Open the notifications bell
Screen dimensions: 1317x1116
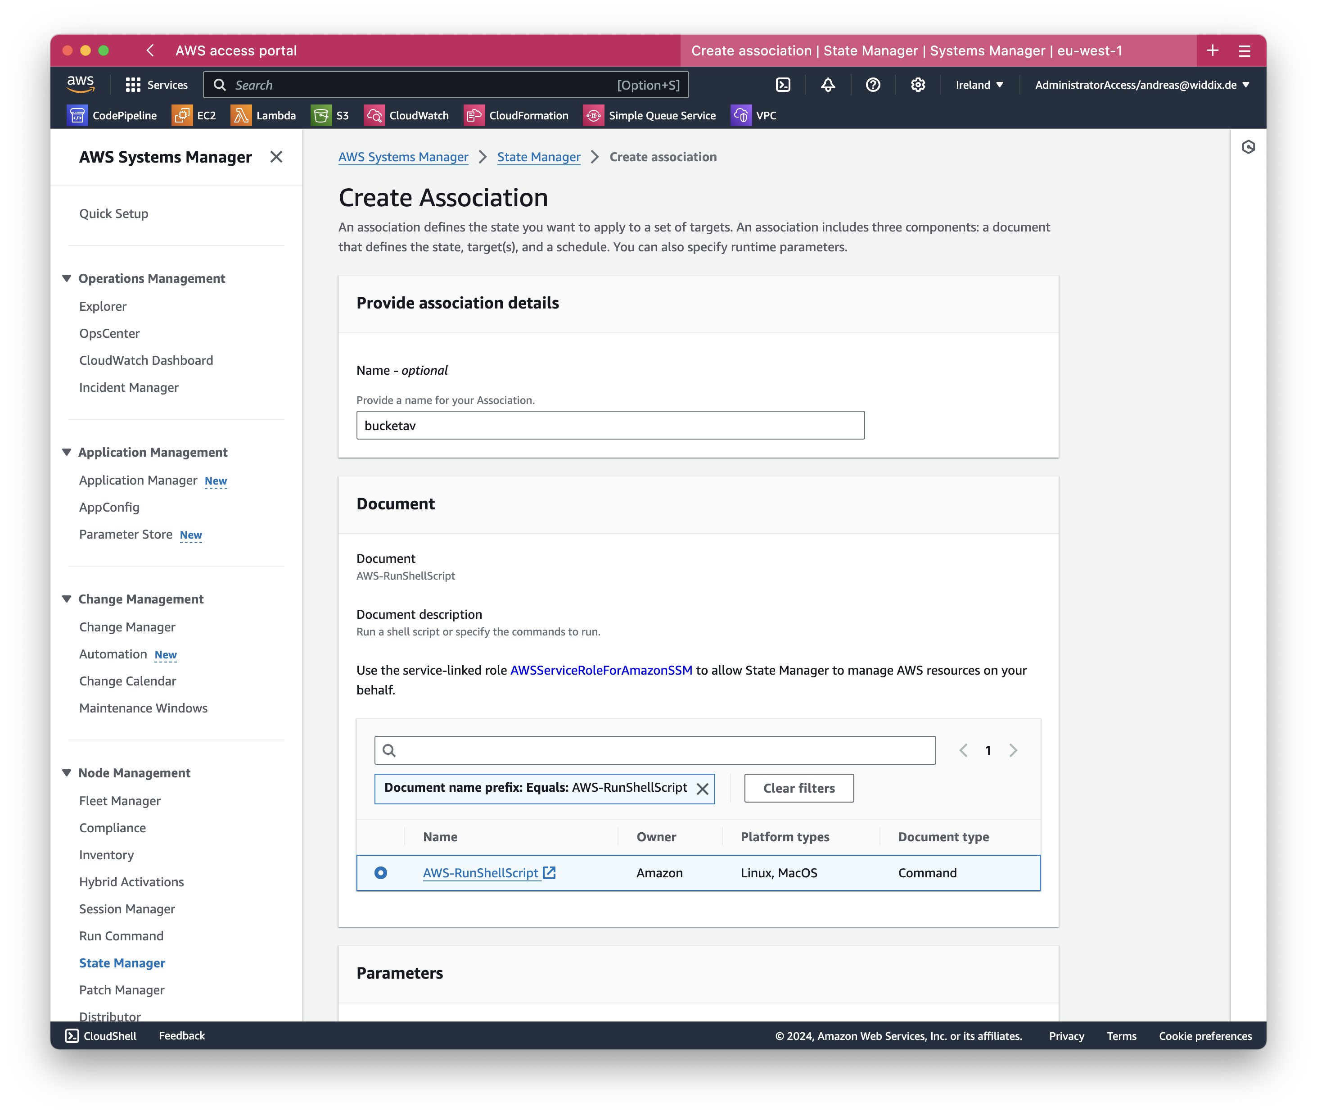828,85
